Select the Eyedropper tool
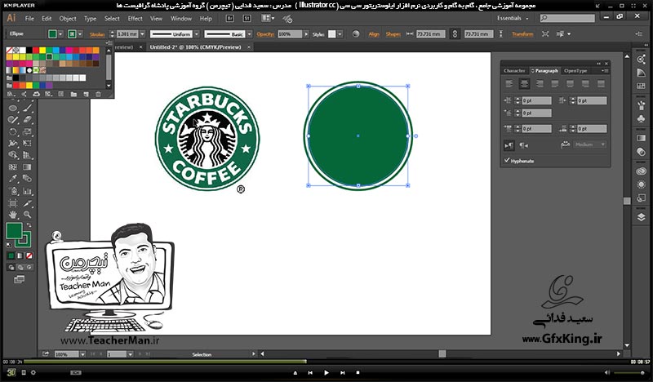 [13, 179]
